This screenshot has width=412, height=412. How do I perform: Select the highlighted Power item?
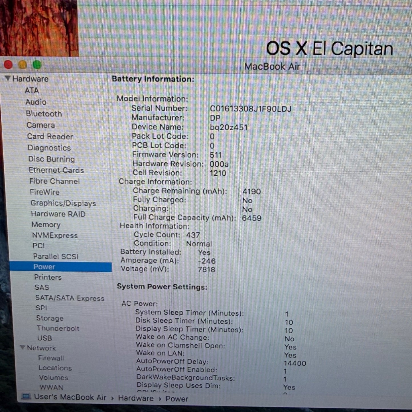pos(44,267)
